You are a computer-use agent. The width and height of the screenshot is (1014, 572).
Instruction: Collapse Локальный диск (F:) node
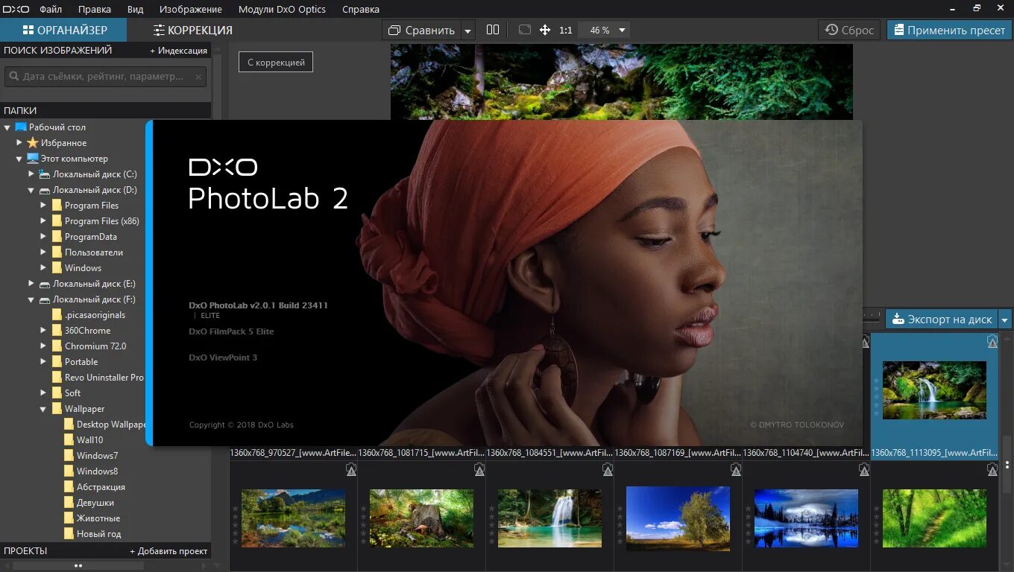click(x=31, y=299)
